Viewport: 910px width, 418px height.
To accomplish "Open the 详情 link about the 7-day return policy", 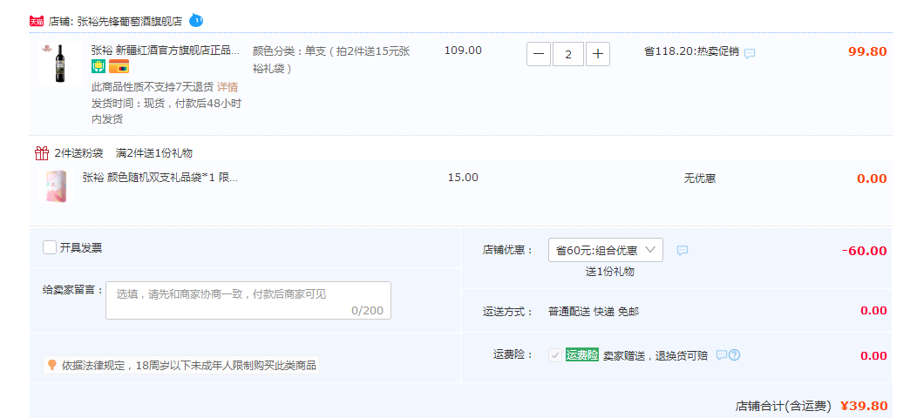I will pyautogui.click(x=227, y=87).
